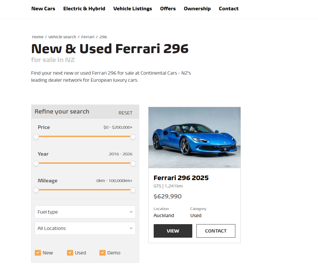Click the Used value under Category
The image size is (318, 274).
tap(196, 215)
